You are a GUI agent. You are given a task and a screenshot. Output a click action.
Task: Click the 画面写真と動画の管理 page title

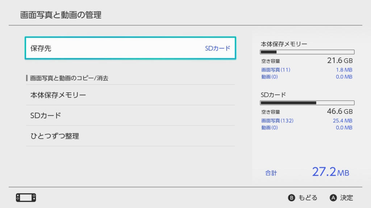click(x=61, y=15)
